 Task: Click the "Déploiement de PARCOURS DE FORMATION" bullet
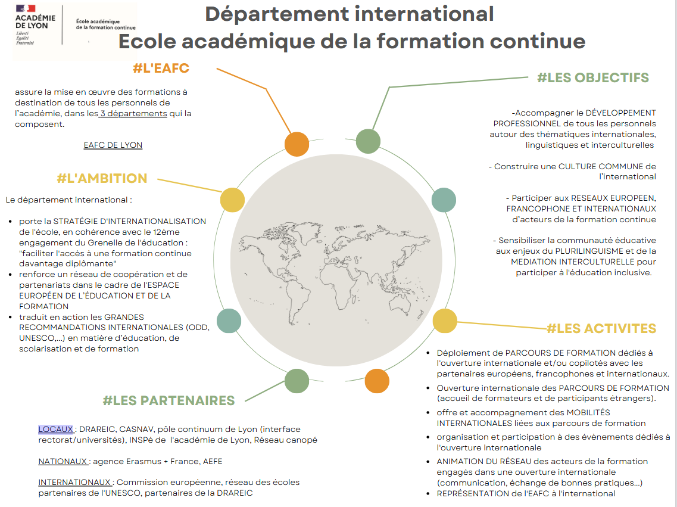[553, 363]
